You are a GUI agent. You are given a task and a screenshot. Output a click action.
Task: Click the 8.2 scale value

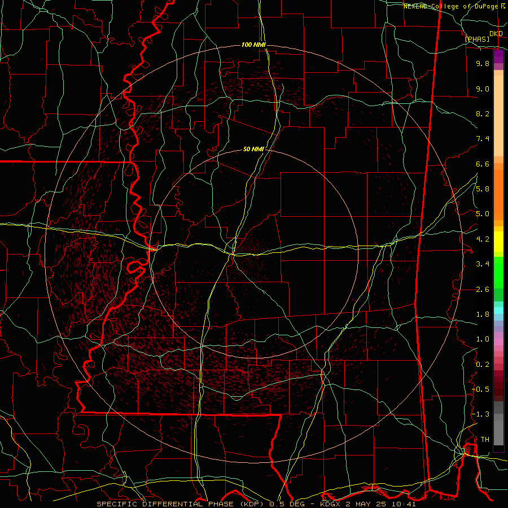[483, 113]
